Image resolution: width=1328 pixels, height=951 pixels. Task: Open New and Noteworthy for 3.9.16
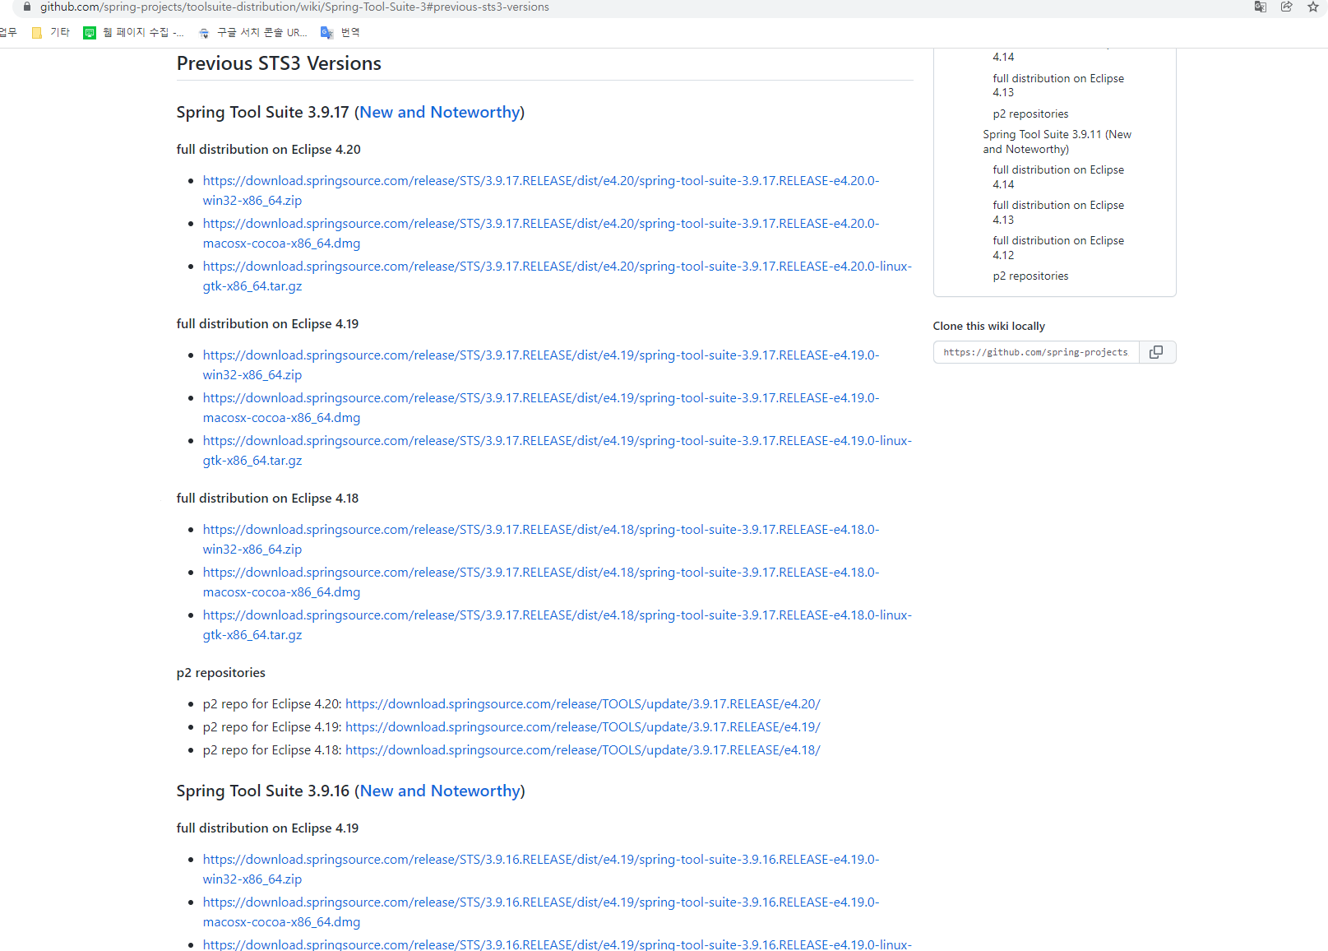point(440,791)
